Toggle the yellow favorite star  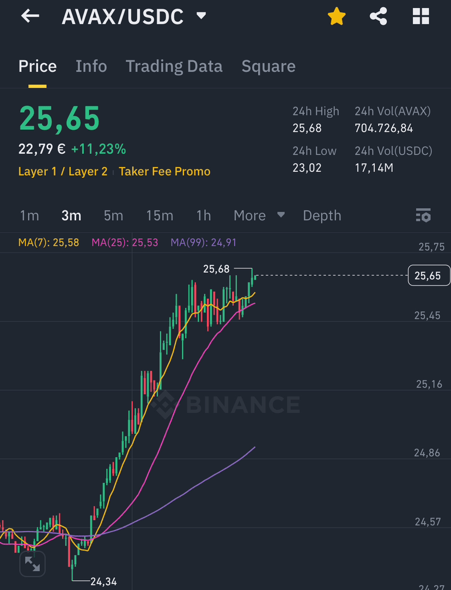coord(337,16)
